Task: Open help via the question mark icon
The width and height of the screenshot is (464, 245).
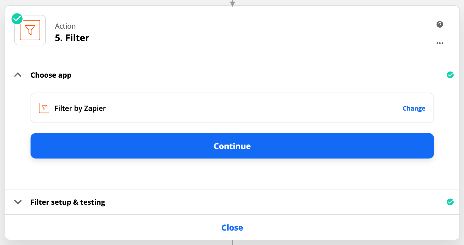Action: click(x=440, y=24)
